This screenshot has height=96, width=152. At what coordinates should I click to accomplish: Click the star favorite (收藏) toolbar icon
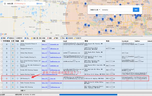32,38
